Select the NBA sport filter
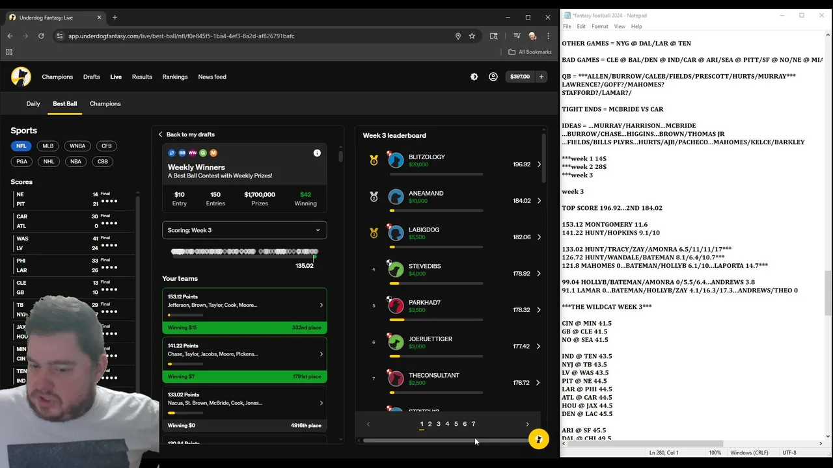The image size is (833, 468). (76, 162)
